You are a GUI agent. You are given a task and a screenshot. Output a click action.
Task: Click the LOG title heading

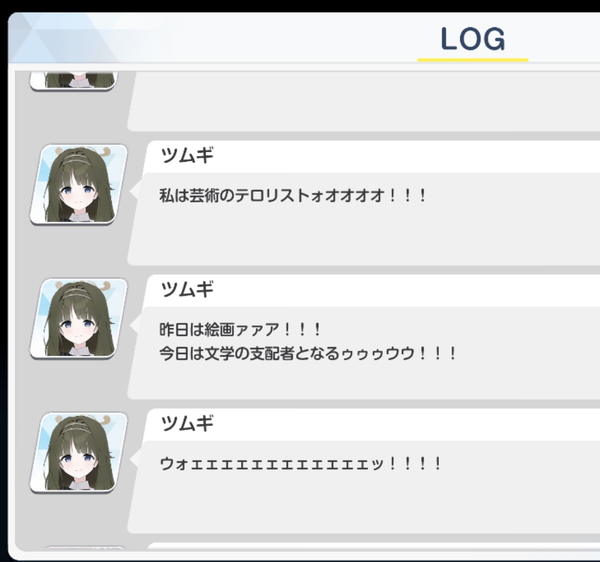pos(473,38)
